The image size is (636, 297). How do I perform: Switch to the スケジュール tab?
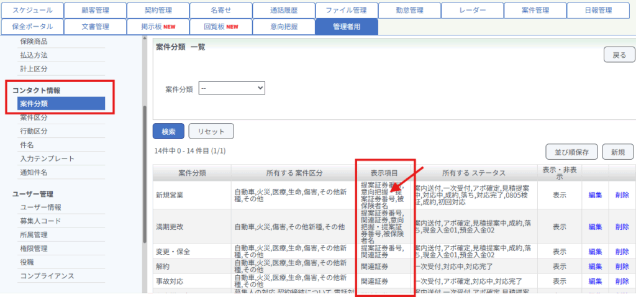coord(32,11)
